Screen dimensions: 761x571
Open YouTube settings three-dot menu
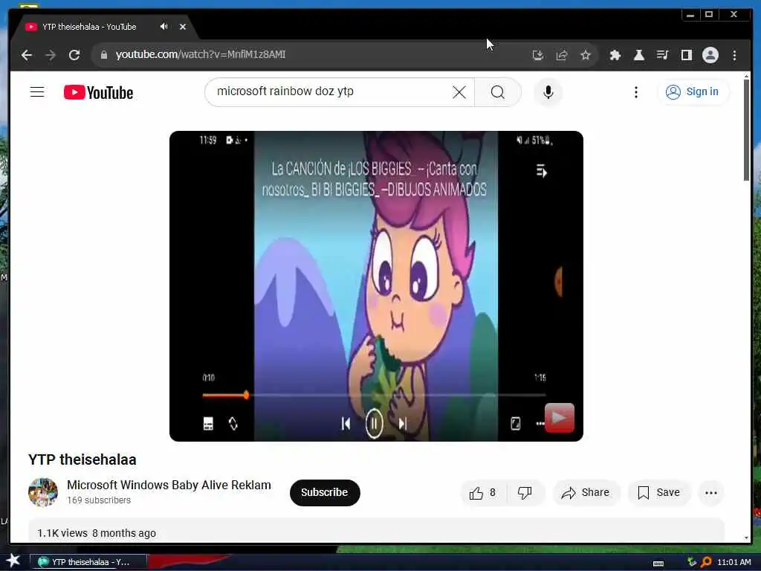pyautogui.click(x=636, y=92)
